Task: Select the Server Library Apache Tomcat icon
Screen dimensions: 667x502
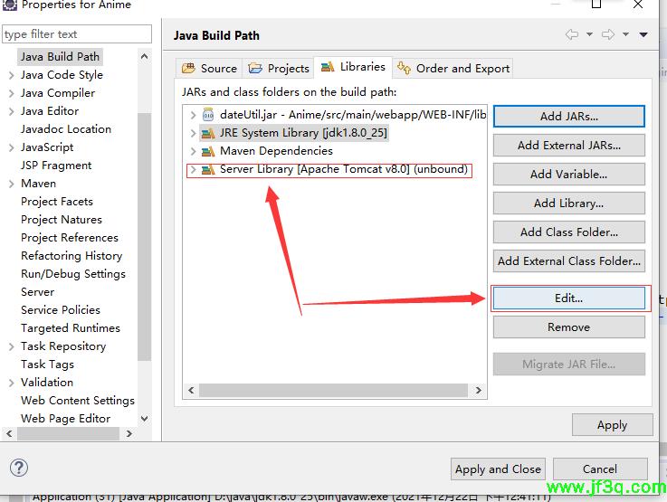Action: [208, 169]
